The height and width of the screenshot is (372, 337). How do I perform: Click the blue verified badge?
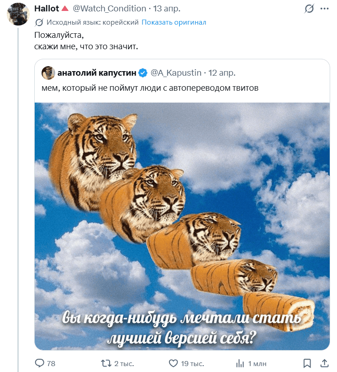click(142, 72)
